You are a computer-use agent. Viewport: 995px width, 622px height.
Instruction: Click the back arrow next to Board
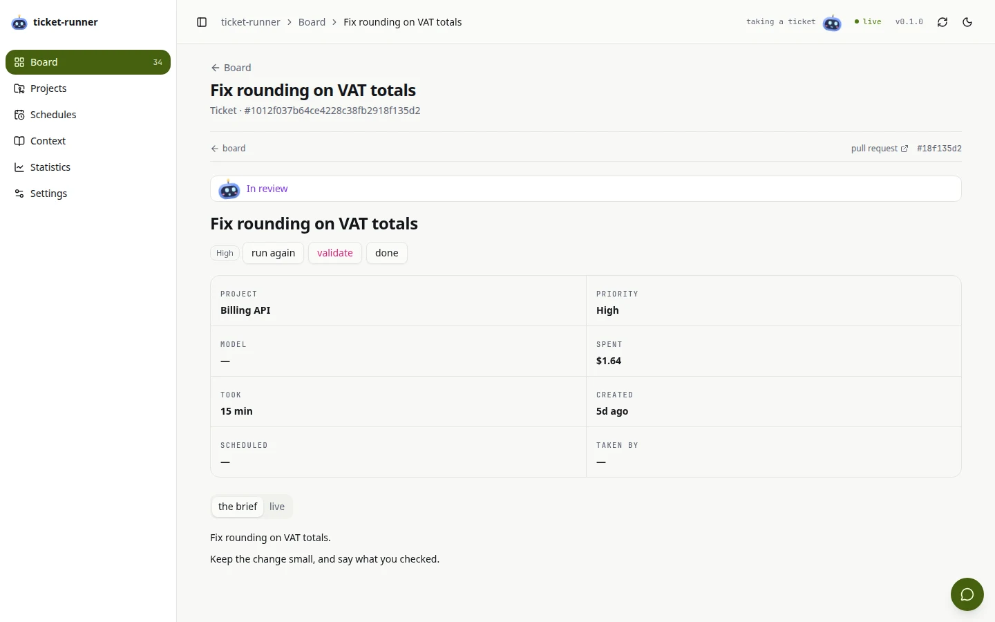pyautogui.click(x=215, y=68)
